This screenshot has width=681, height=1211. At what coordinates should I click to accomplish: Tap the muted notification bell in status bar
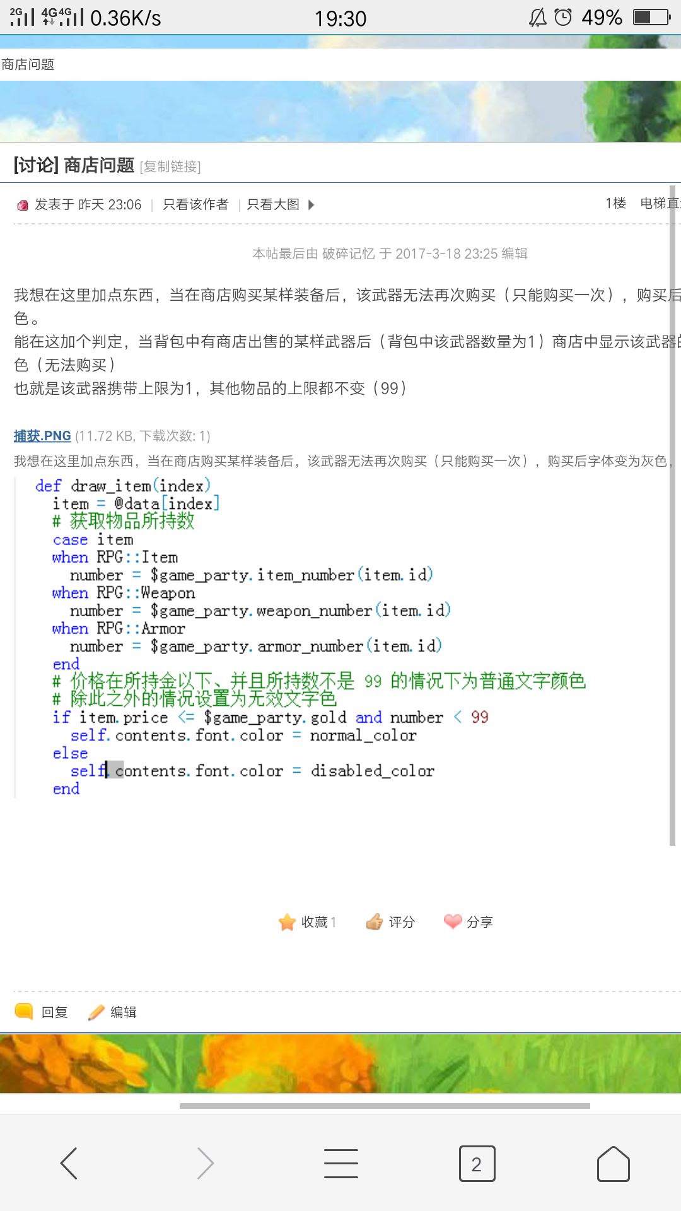pos(537,18)
